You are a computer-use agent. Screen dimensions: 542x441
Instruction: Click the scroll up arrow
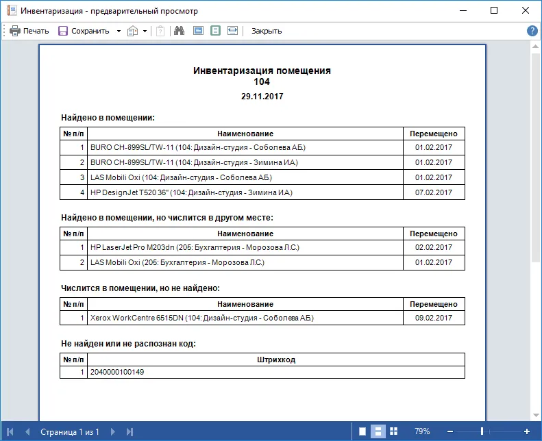pos(535,47)
